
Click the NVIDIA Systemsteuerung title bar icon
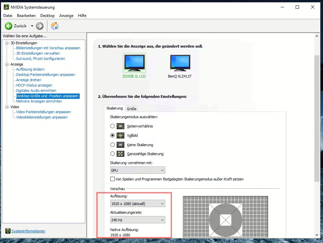coord(5,7)
